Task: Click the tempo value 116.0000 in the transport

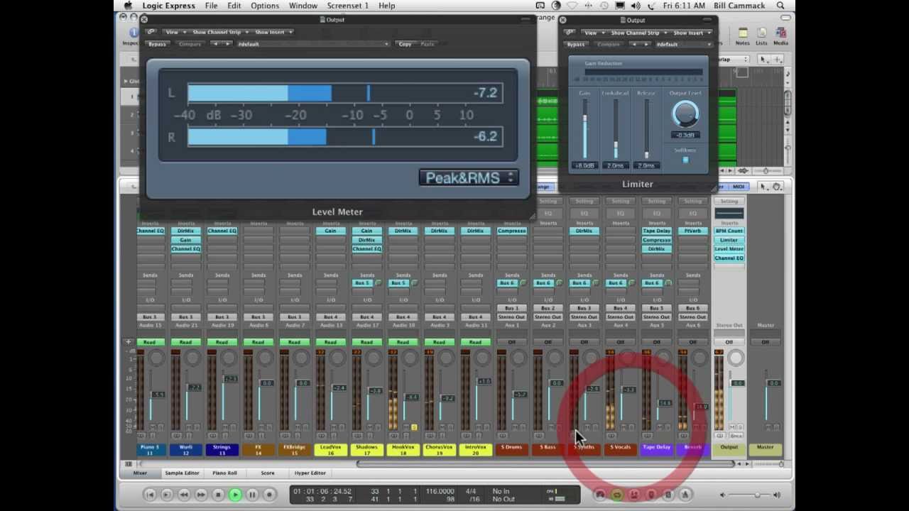Action: point(440,491)
